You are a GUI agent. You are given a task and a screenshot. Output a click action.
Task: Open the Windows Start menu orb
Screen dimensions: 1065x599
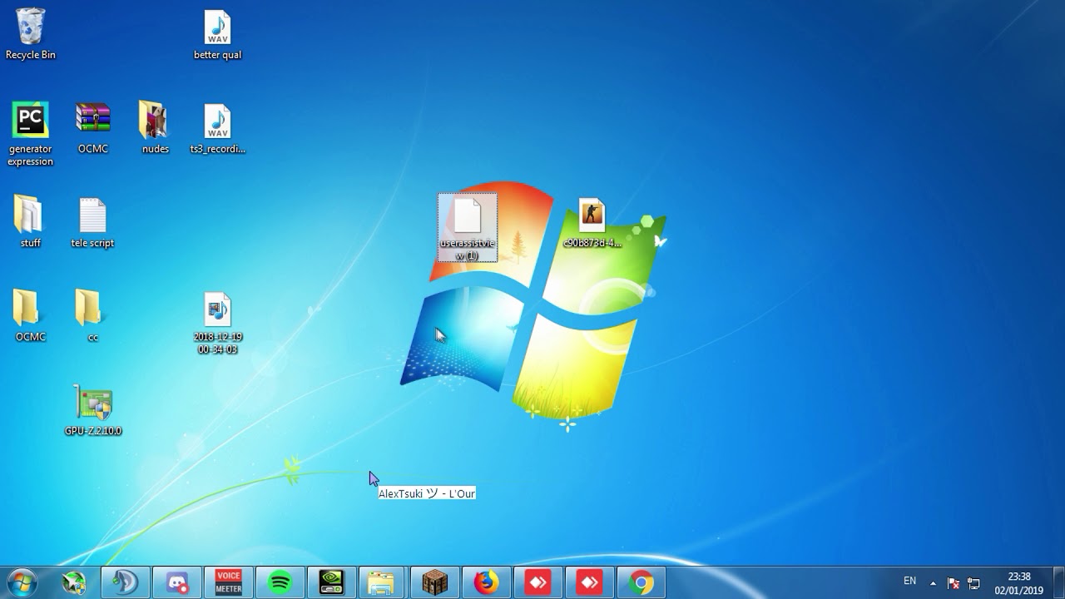22,582
